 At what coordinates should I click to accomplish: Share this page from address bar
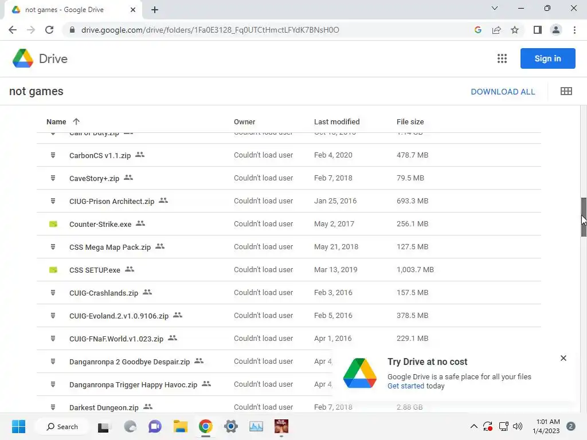496,30
